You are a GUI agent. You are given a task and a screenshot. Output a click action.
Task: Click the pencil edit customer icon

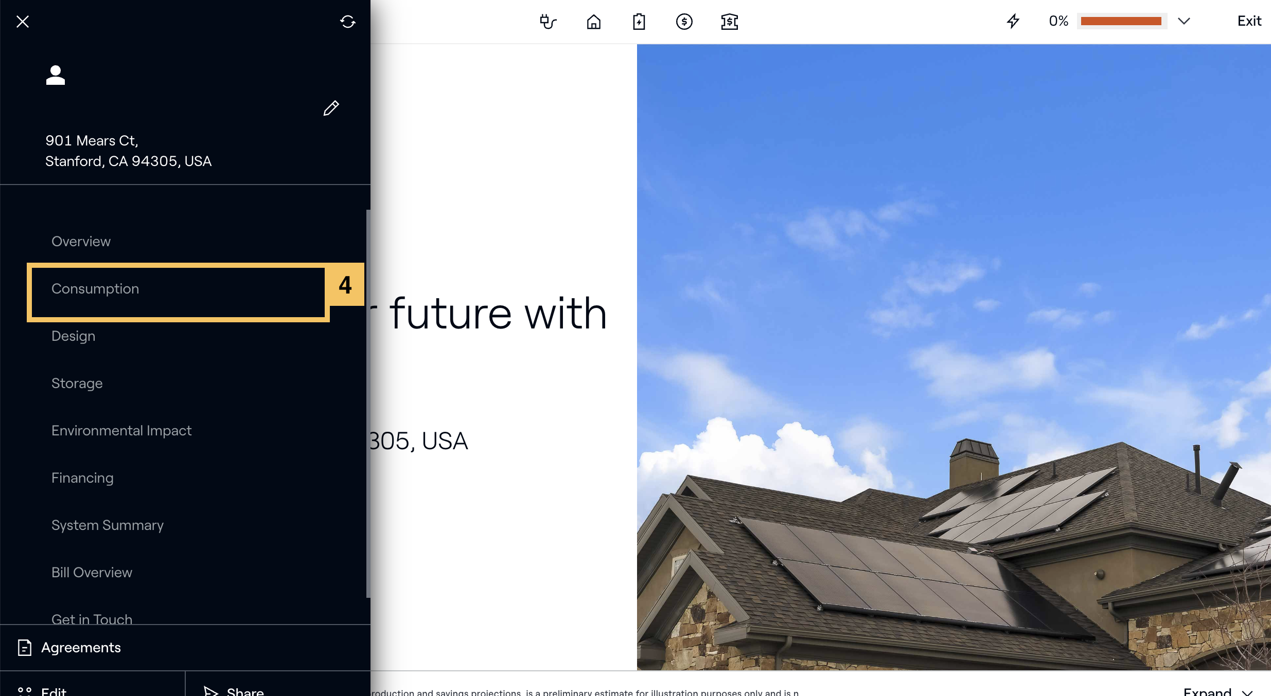331,108
